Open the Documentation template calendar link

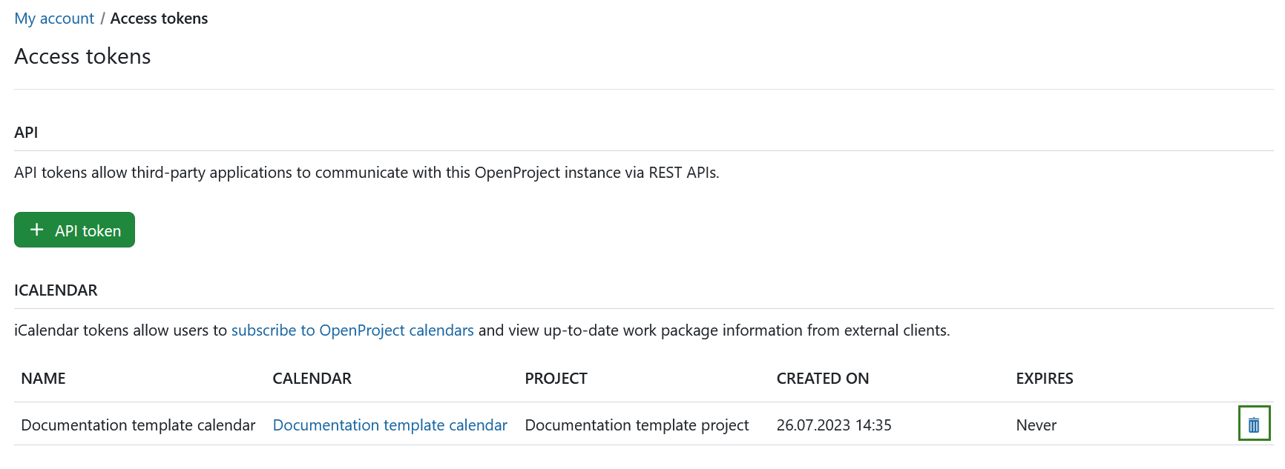point(390,425)
